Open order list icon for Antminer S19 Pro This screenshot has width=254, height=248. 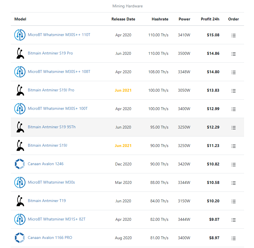tap(233, 54)
